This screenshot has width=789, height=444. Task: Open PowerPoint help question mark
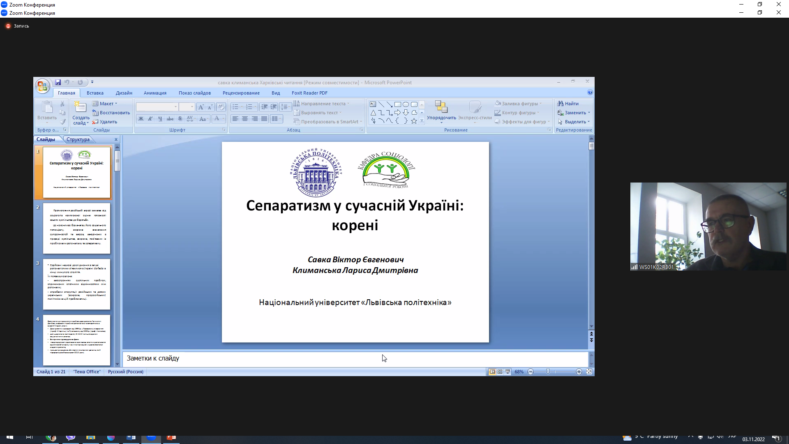pyautogui.click(x=590, y=92)
